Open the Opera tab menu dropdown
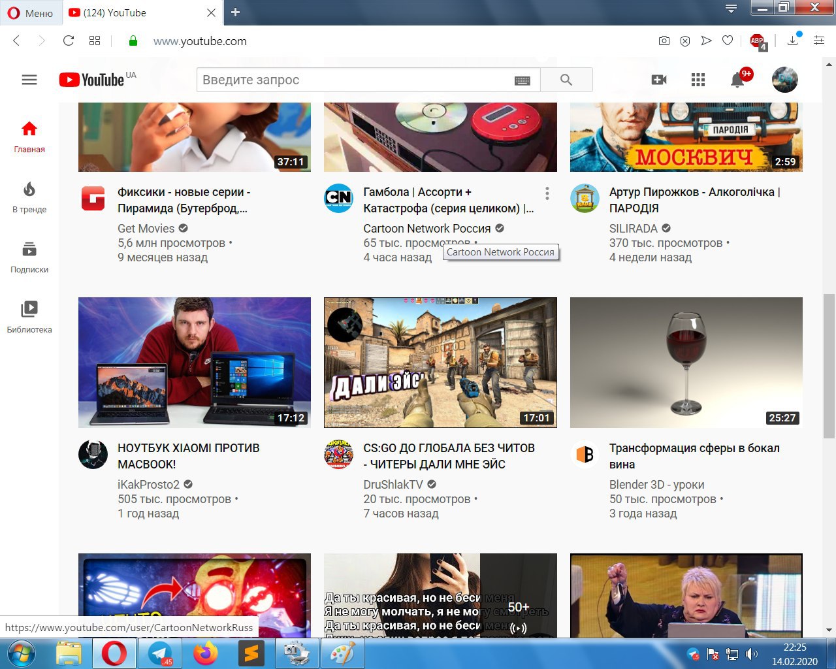Image resolution: width=836 pixels, height=669 pixels. 731,8
